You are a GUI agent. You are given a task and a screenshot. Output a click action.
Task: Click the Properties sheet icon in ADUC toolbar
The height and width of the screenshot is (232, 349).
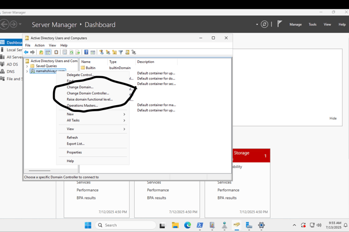tap(65, 52)
